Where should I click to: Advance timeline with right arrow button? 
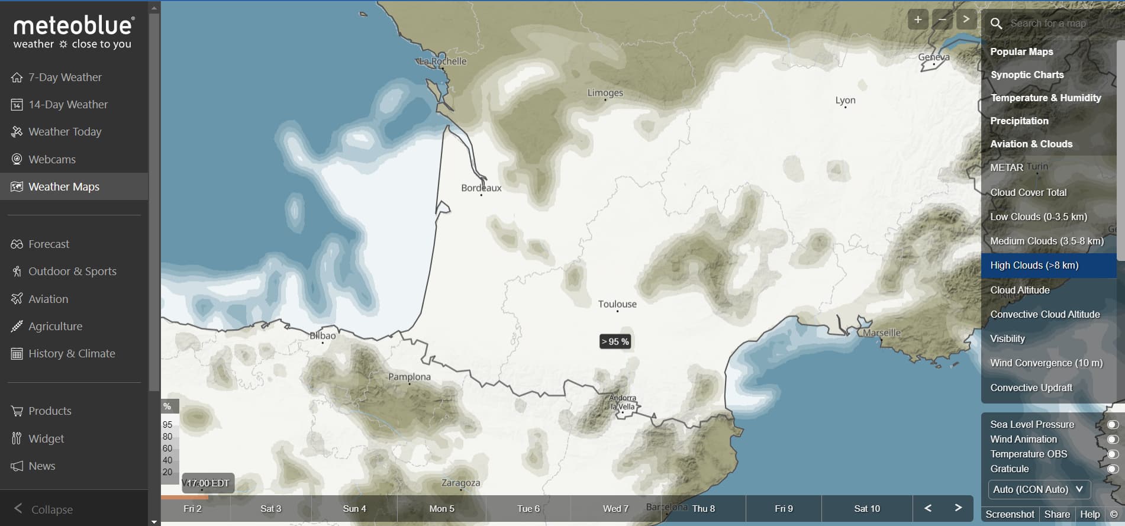(x=958, y=508)
